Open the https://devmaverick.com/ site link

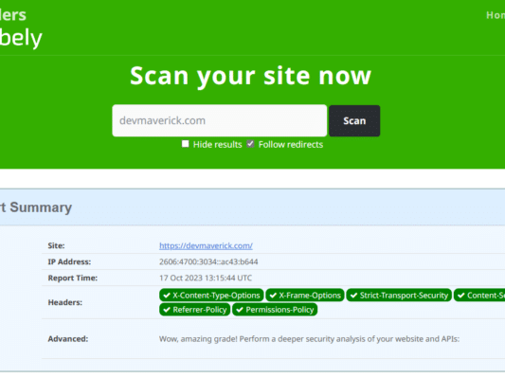click(206, 245)
